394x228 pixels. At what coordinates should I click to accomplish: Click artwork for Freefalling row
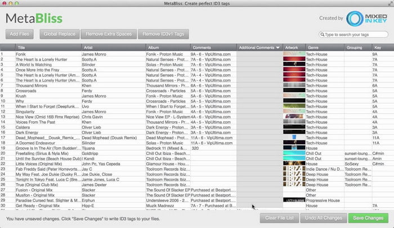click(x=294, y=153)
